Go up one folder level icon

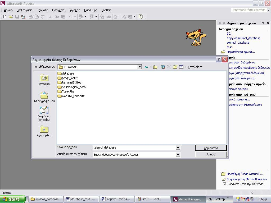155,67
